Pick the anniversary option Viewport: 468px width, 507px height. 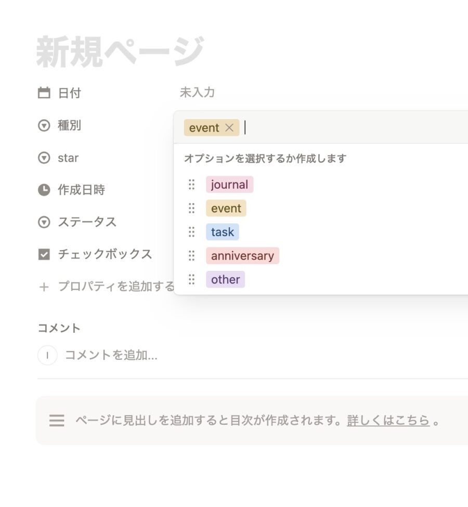[x=242, y=256]
